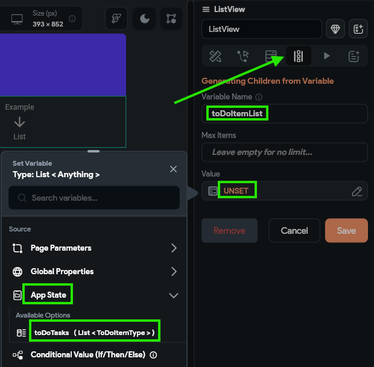The image size is (374, 367).
Task: Close the Set Variable popup
Action: pos(173,169)
